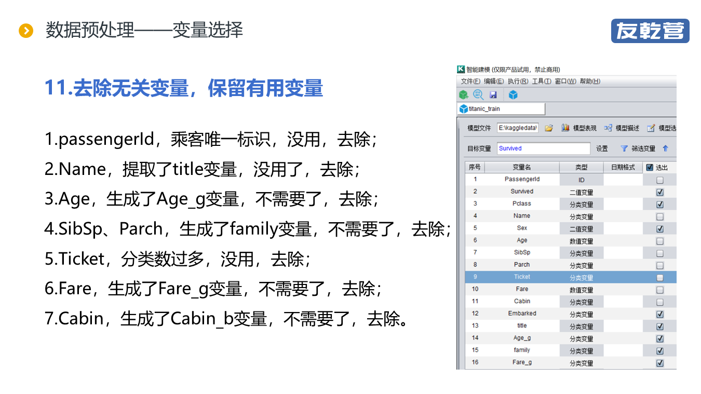Uncheck the title row checkbox
Image resolution: width=701 pixels, height=394 pixels.
click(660, 326)
